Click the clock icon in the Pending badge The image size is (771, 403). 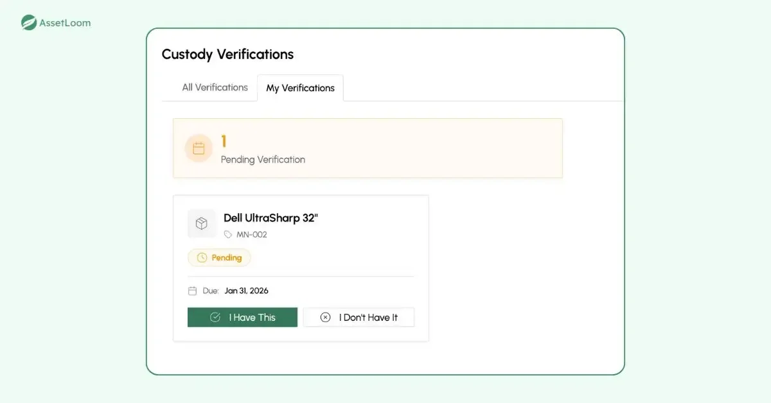202,258
